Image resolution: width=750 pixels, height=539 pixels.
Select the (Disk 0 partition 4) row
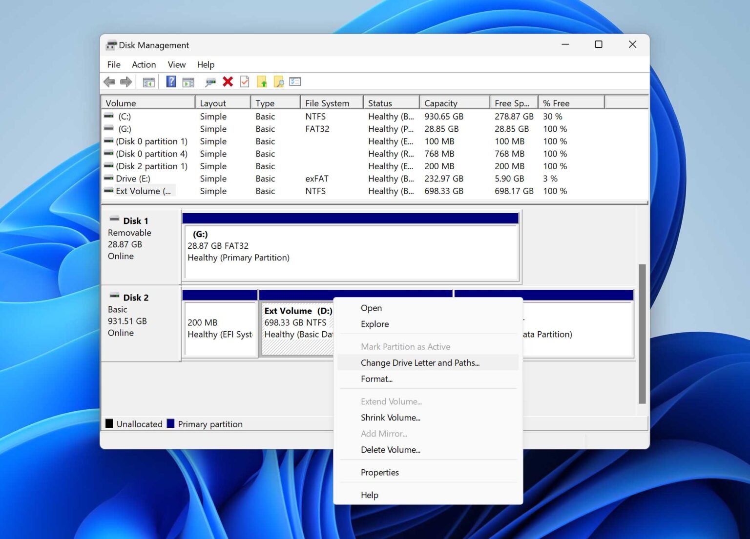pos(151,154)
